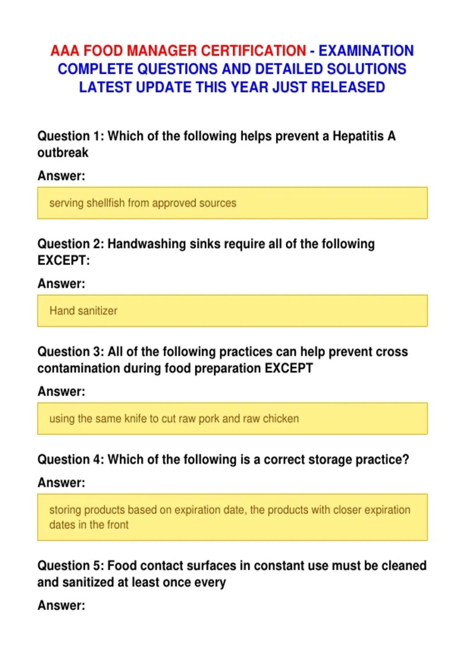Click the Answer label under Question 2
464x657 pixels.
click(x=61, y=284)
